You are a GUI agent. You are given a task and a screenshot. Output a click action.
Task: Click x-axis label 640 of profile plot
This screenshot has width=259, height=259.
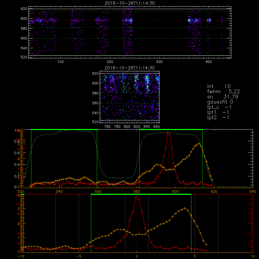pyautogui.click(x=253, y=192)
